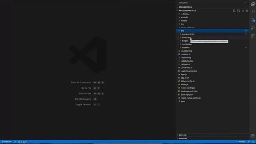Open the index.js file
This screenshot has width=256, height=144.
(x=212, y=84)
